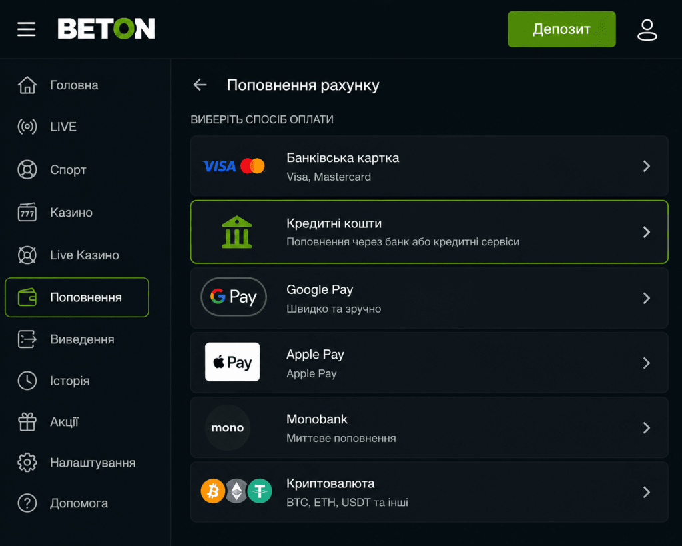Expand the Google Pay row chevron

[646, 298]
